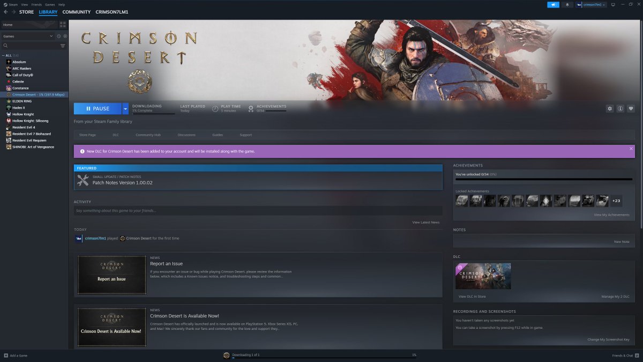Click View Latest News
643x362 pixels.
pyautogui.click(x=426, y=222)
